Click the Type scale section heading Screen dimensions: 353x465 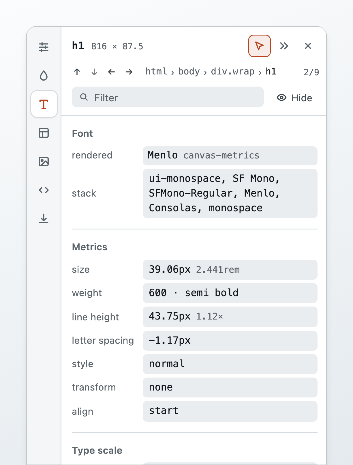(x=97, y=451)
